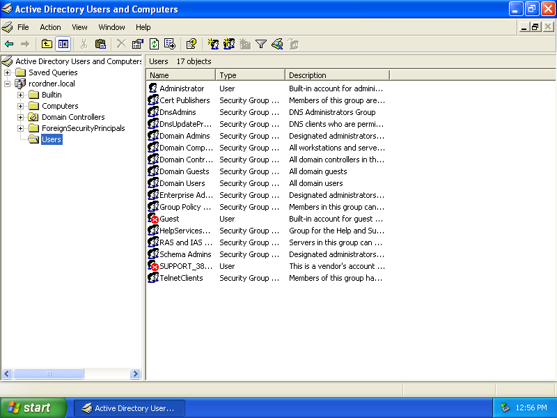Select the Active Directory Users and Computers root node
557x418 pixels.
coord(78,61)
